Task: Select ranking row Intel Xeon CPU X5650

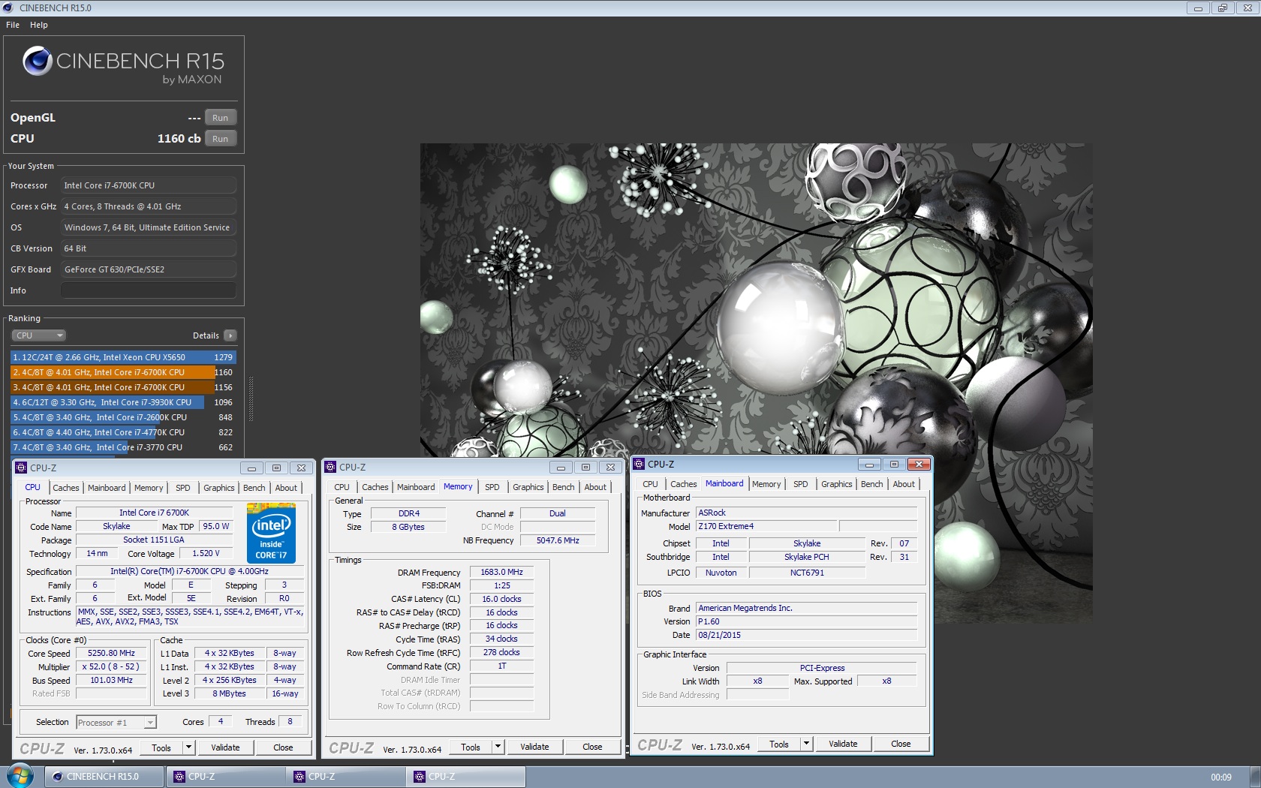Action: click(x=123, y=357)
